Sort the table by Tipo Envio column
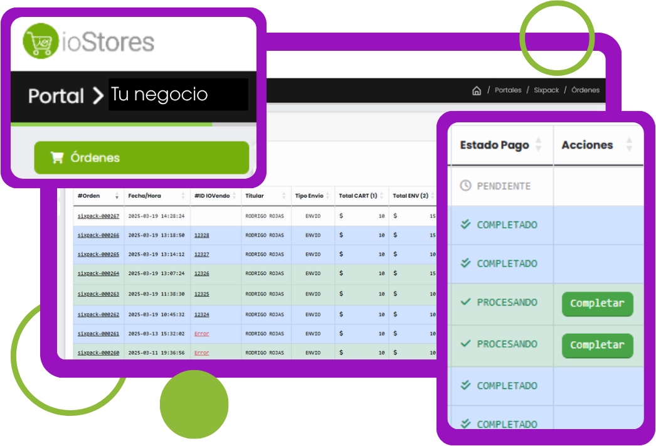This screenshot has height=446, width=656. pos(328,196)
